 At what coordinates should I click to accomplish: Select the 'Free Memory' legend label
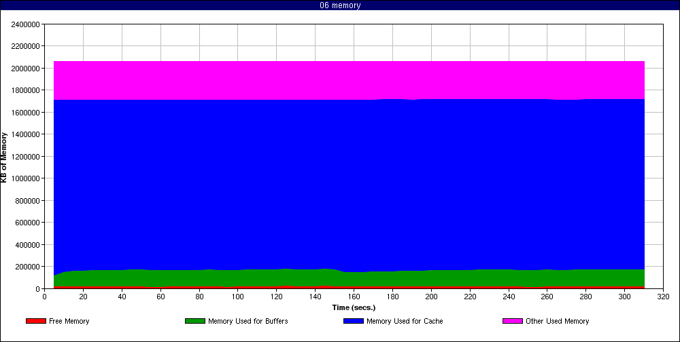point(69,321)
